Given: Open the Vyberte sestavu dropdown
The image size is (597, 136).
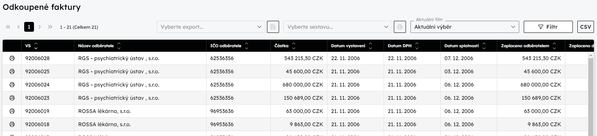Looking at the screenshot, I should (x=338, y=27).
